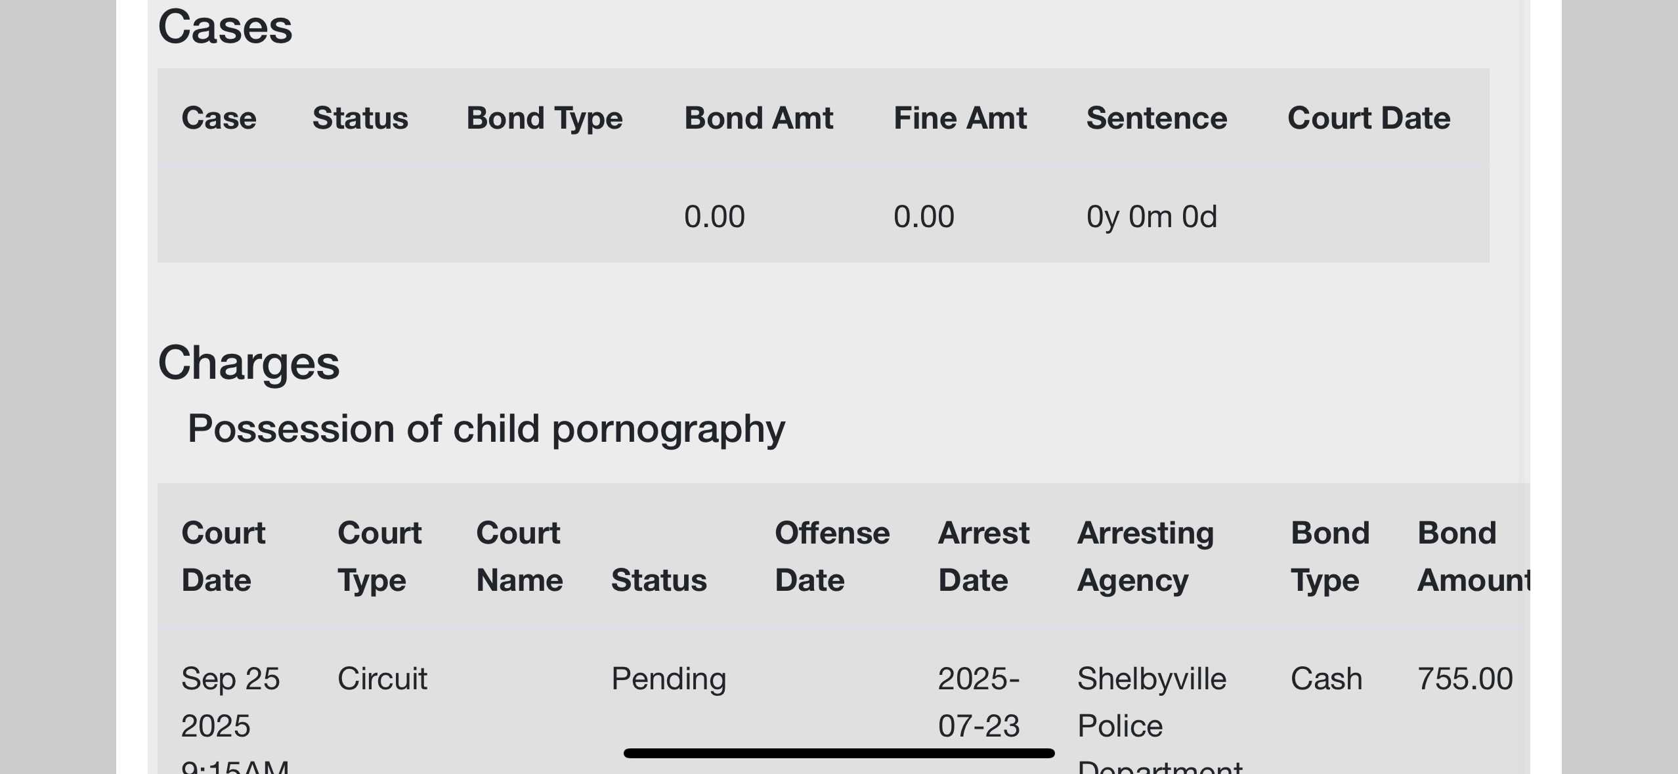Tap the home indicator bar at bottom
The width and height of the screenshot is (1678, 774).
[x=839, y=753]
